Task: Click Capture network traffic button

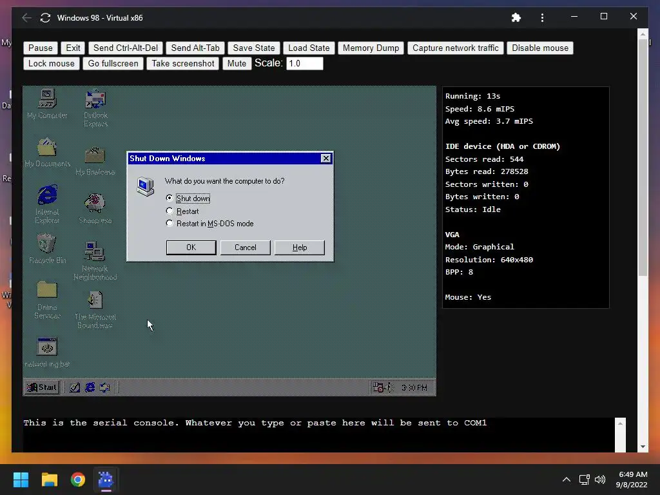Action: 456,48
